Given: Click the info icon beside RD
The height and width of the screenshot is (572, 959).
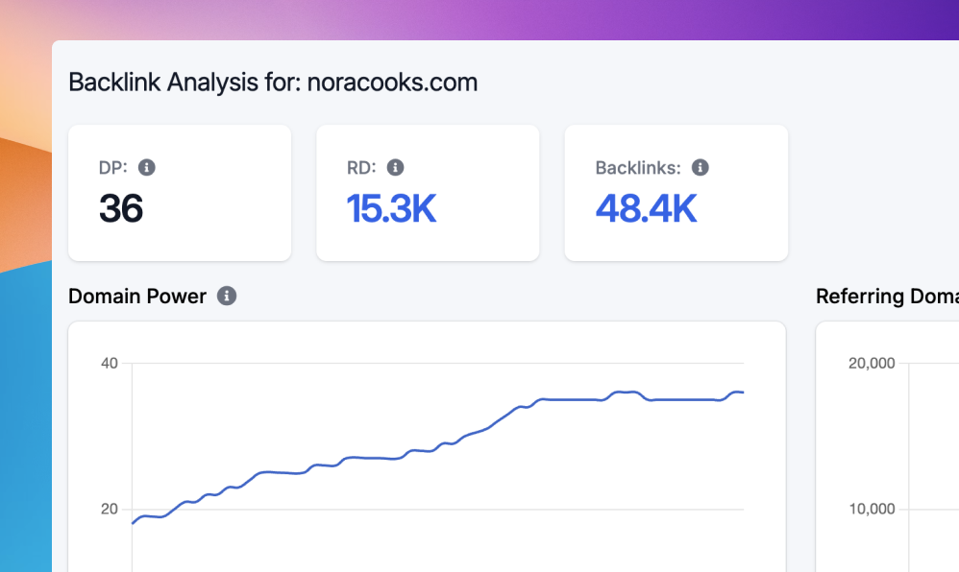Looking at the screenshot, I should pyautogui.click(x=395, y=167).
